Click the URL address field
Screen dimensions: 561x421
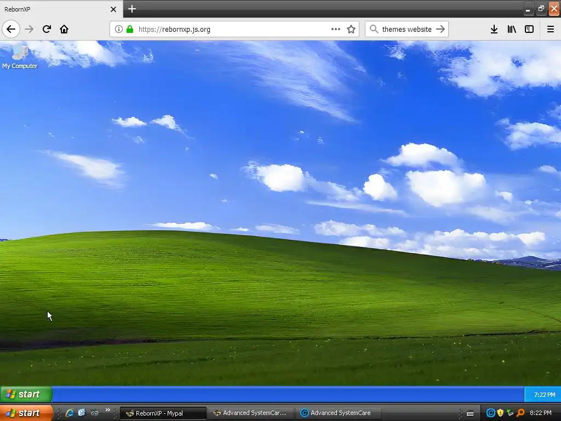pos(234,29)
